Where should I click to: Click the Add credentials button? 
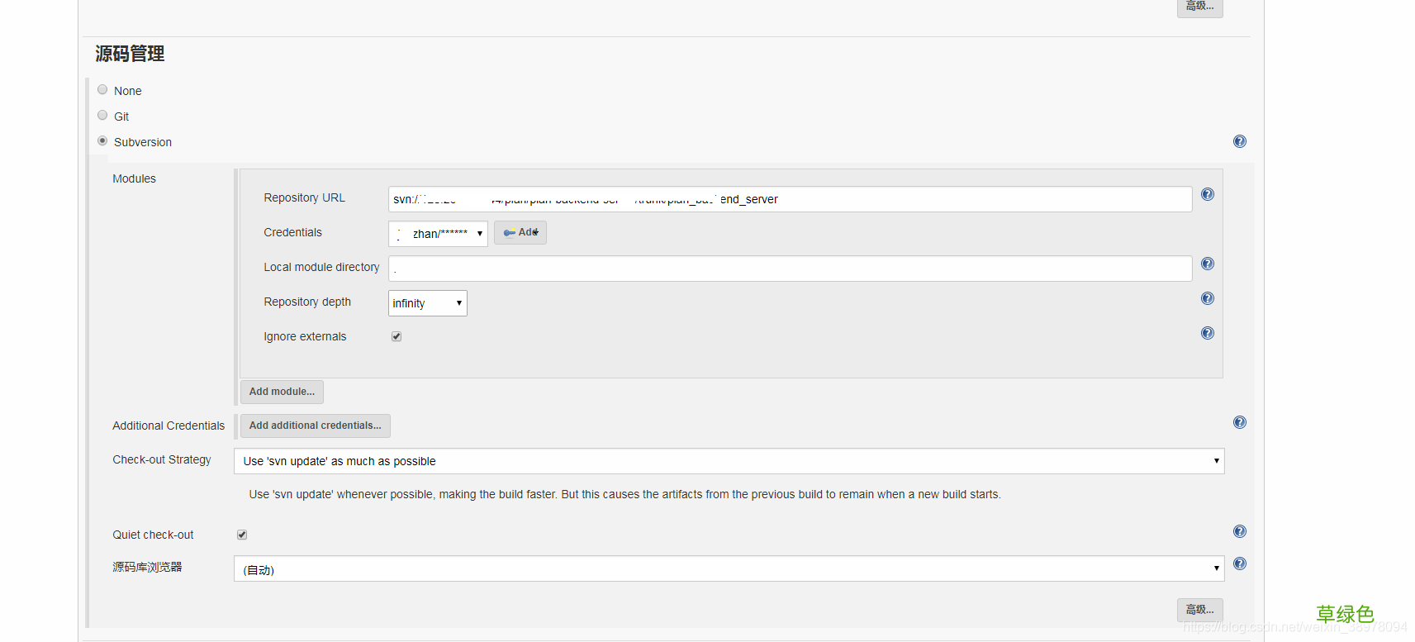(520, 232)
